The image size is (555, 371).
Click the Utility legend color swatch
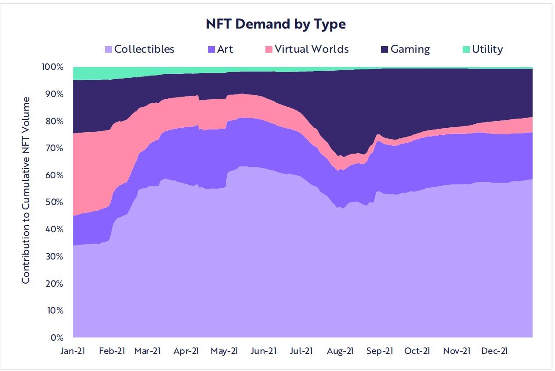point(467,49)
